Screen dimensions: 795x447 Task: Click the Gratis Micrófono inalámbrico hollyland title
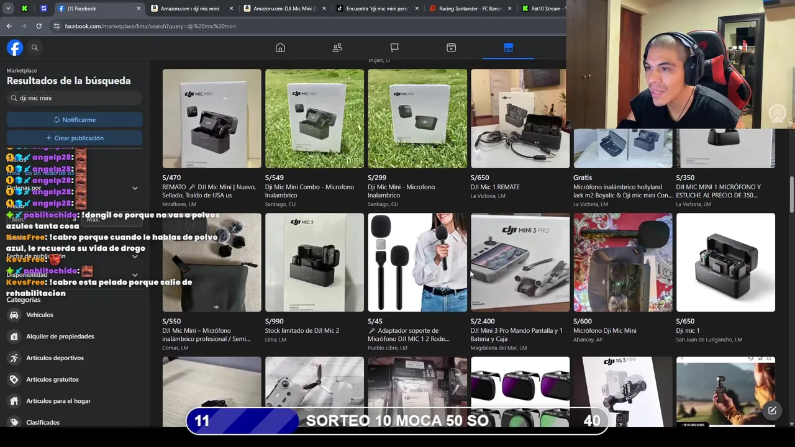tap(622, 191)
